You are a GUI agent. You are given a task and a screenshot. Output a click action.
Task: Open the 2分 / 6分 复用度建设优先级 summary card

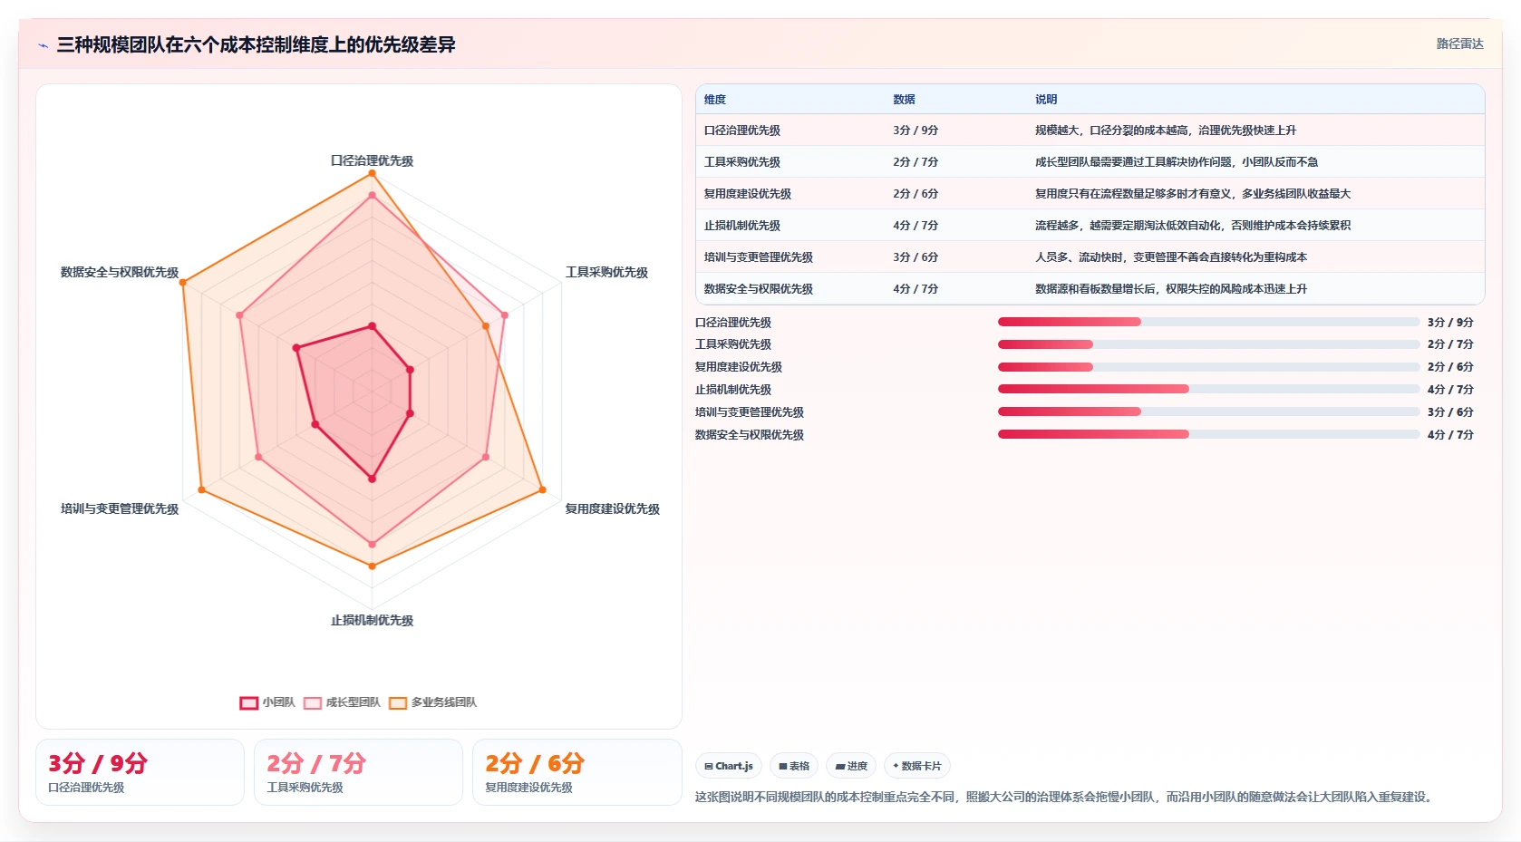click(x=576, y=772)
